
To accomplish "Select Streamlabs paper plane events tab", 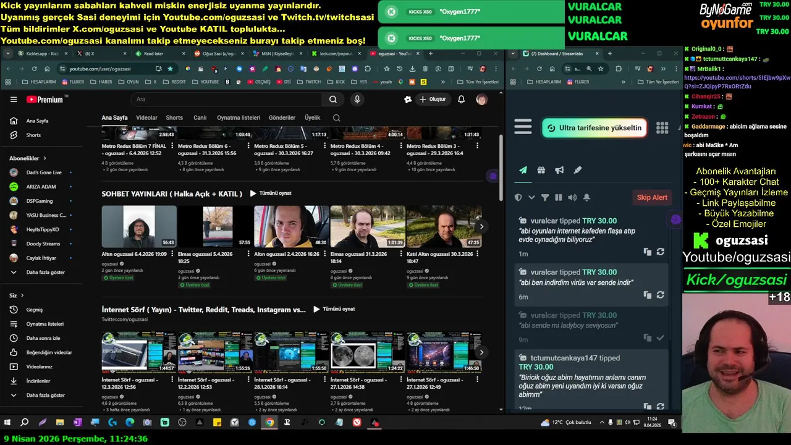I will click(523, 171).
